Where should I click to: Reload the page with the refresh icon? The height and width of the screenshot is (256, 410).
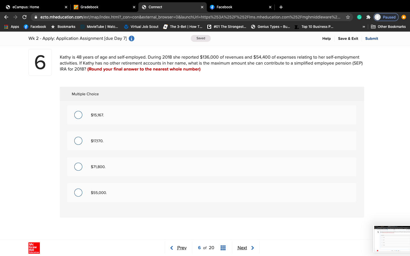24,17
